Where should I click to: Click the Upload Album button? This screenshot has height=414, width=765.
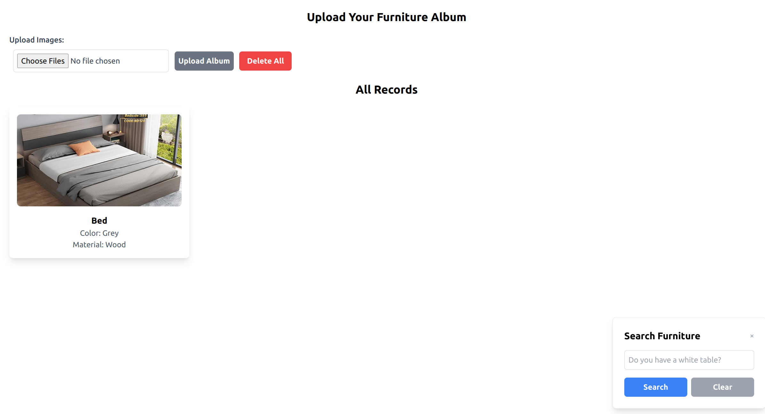204,61
